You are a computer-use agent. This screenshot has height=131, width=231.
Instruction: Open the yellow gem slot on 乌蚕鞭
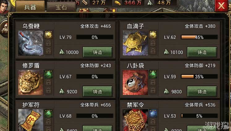pos(48,35)
